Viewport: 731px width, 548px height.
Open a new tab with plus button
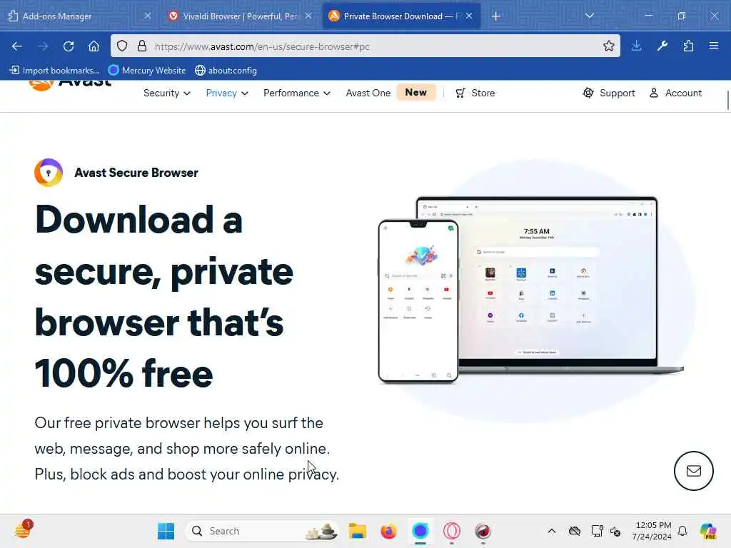click(x=496, y=16)
